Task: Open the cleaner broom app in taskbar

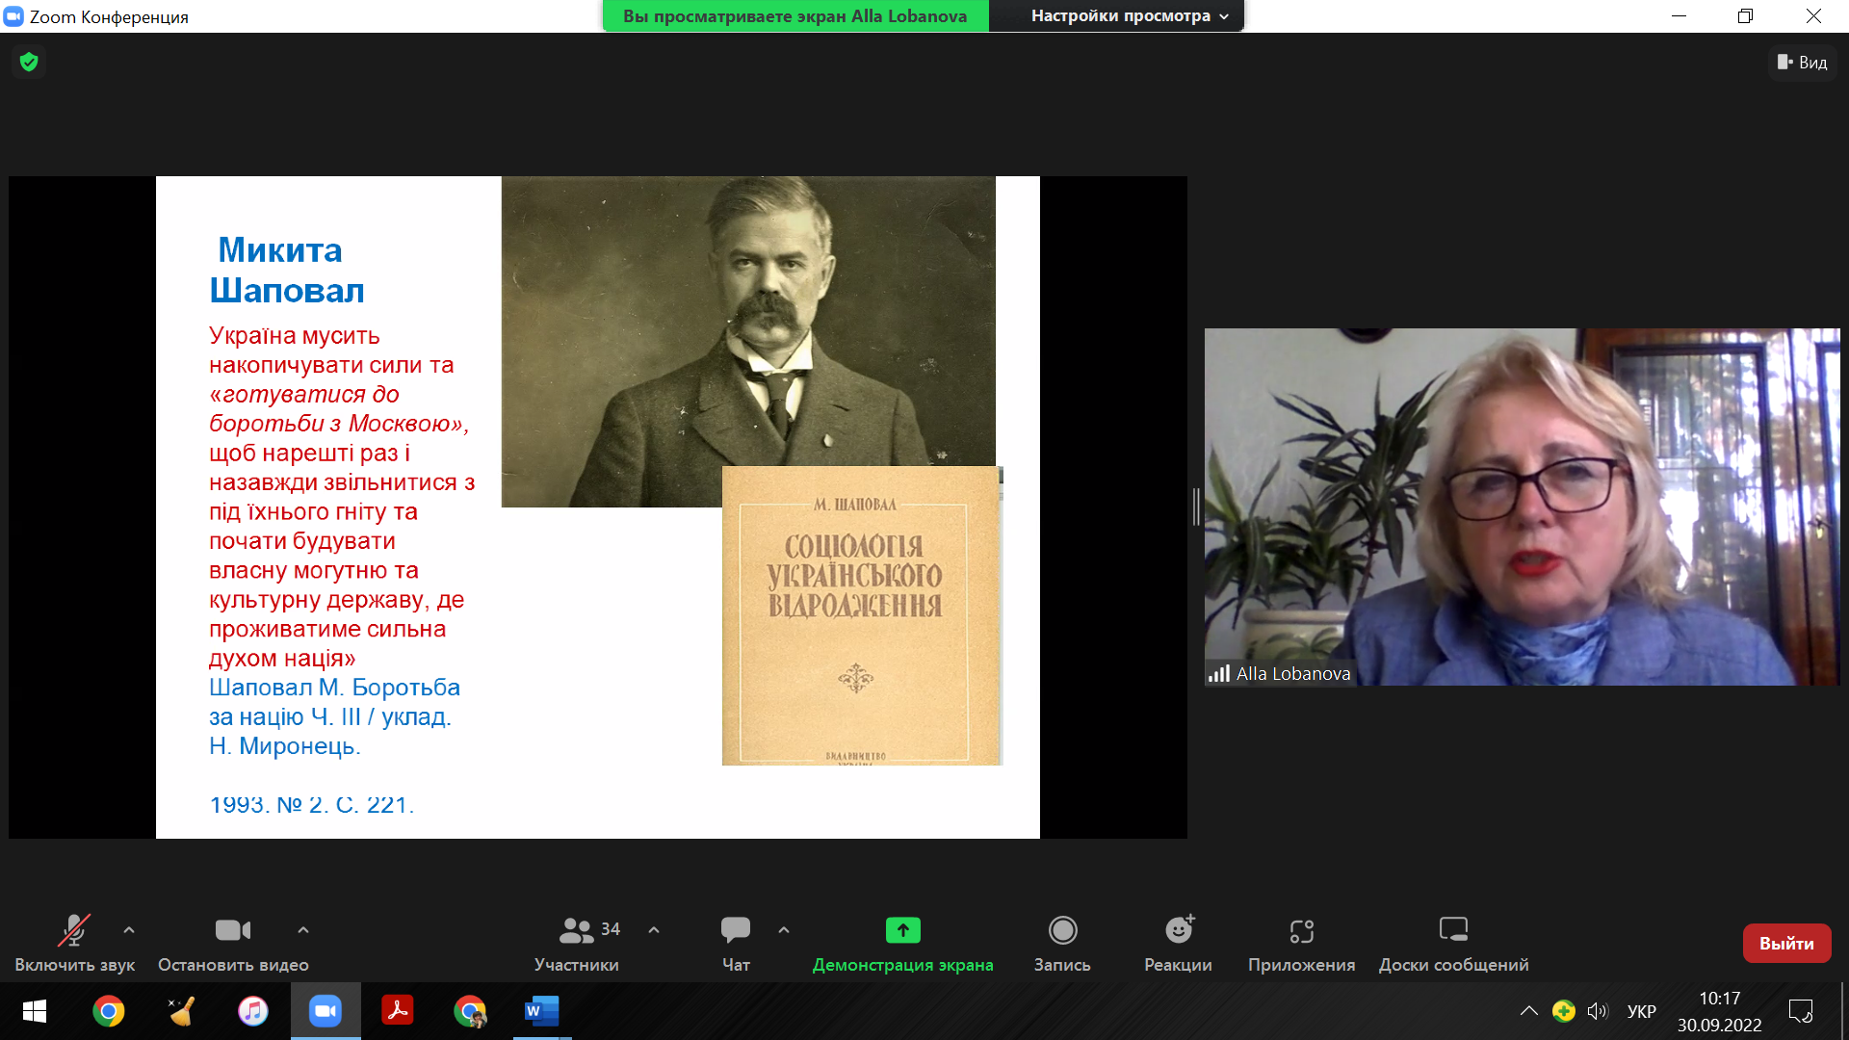Action: point(180,1011)
